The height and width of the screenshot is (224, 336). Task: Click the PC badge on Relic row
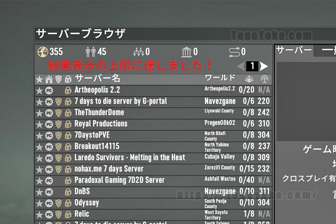click(49, 215)
